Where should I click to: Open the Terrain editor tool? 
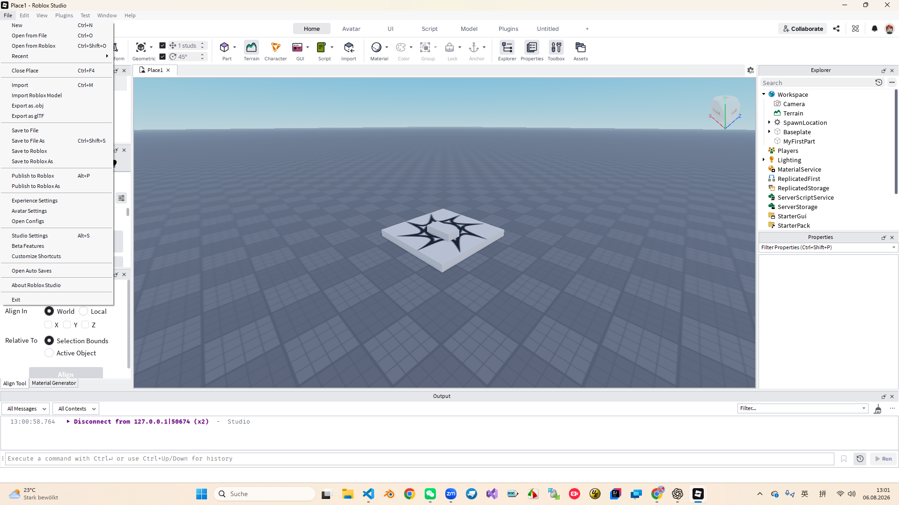[x=251, y=47]
